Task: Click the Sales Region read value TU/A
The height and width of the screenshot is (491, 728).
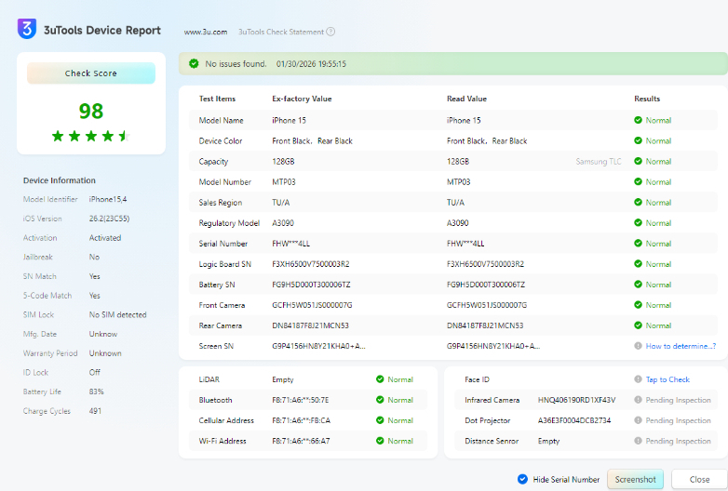Action: pyautogui.click(x=455, y=202)
